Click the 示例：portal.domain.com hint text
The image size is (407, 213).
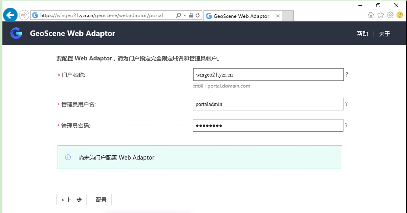[x=222, y=86]
